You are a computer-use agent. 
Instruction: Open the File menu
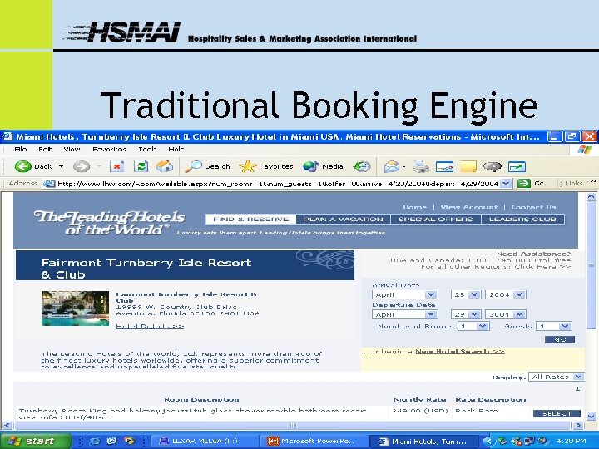tap(20, 150)
